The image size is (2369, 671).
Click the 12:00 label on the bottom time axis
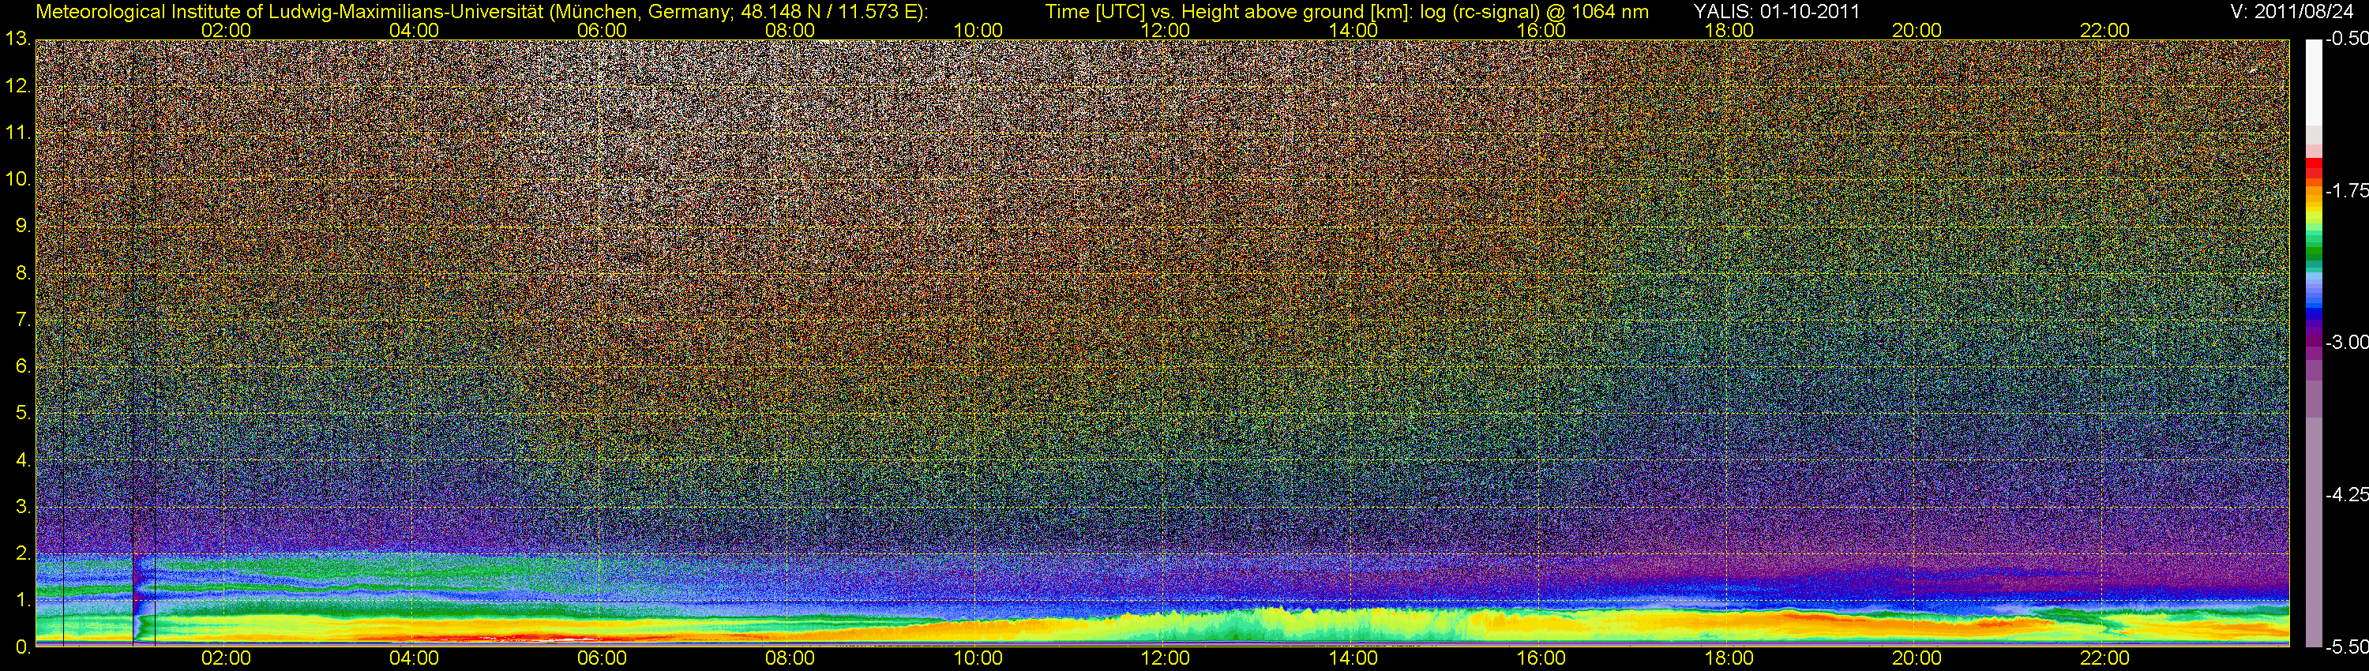[1166, 658]
